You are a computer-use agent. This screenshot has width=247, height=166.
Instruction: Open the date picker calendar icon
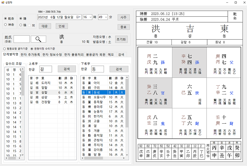[x=78, y=17]
